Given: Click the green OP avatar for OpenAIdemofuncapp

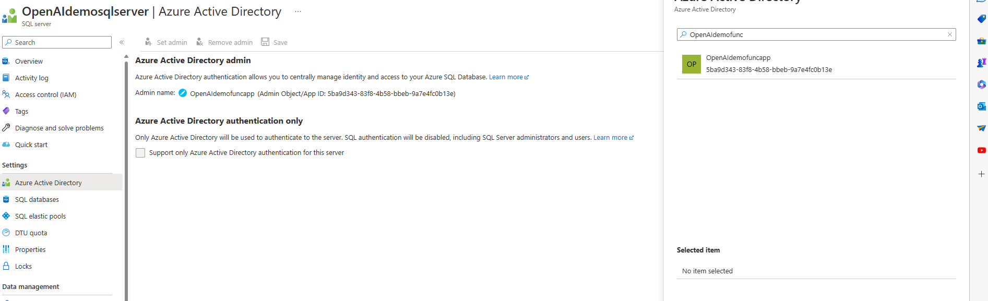Looking at the screenshot, I should [691, 64].
